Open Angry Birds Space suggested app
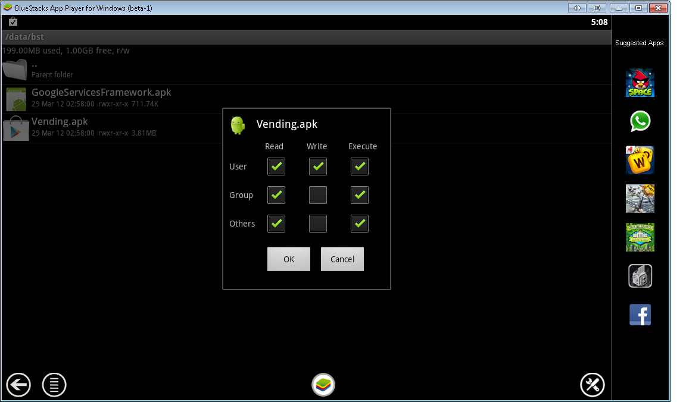 coord(640,83)
